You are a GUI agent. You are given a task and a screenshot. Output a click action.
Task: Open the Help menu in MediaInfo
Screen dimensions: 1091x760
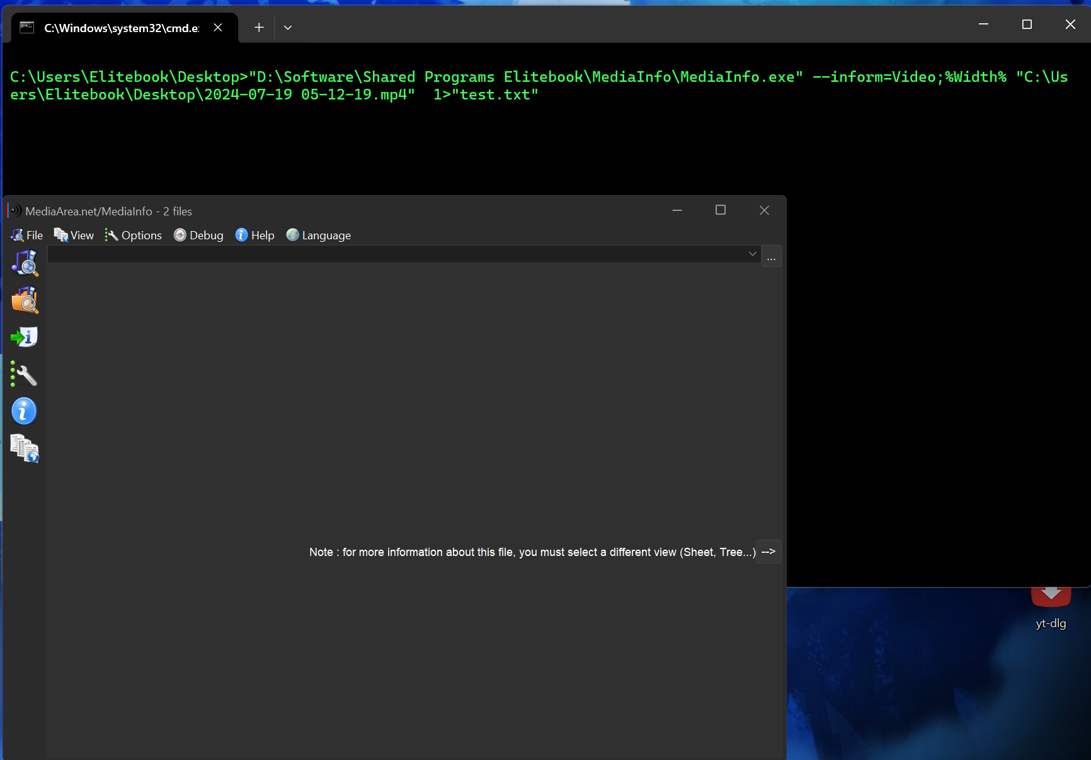tap(255, 235)
